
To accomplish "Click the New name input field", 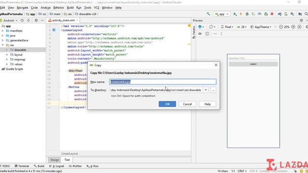I will [x=163, y=82].
